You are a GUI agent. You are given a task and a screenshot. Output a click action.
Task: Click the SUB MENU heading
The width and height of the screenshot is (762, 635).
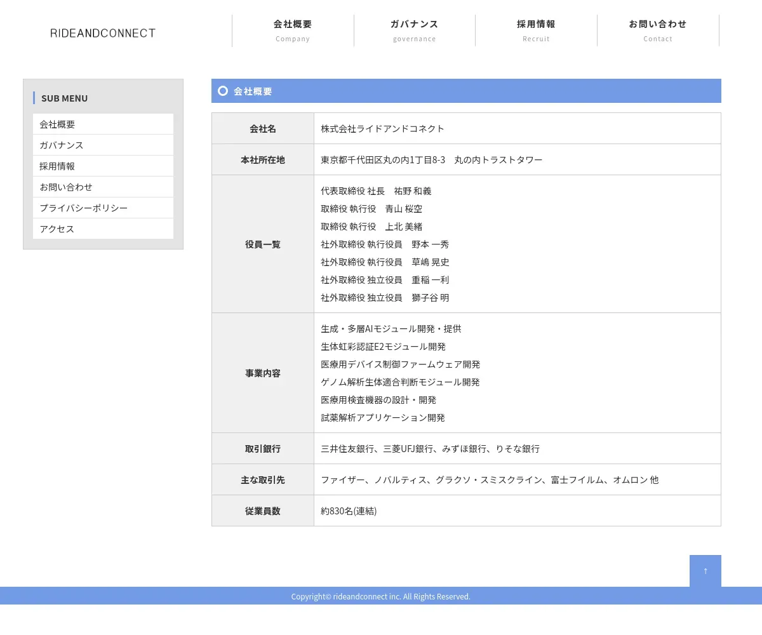pos(64,98)
